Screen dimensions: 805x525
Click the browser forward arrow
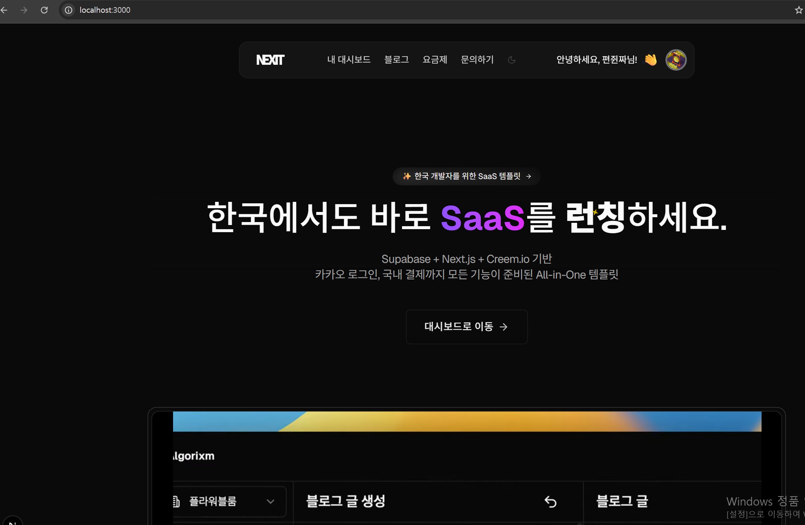(x=24, y=10)
